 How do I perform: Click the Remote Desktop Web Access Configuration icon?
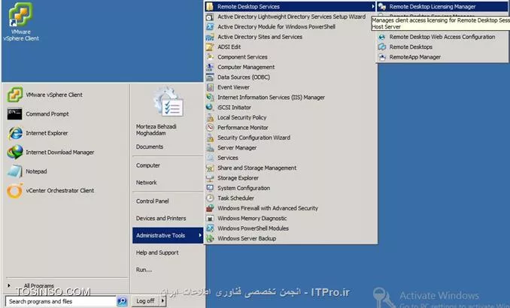pos(382,37)
